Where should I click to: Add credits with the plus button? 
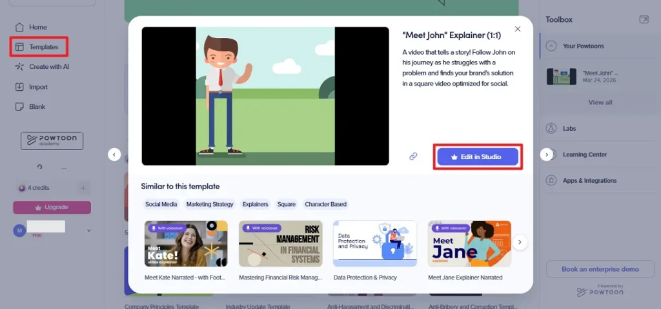[x=83, y=188]
